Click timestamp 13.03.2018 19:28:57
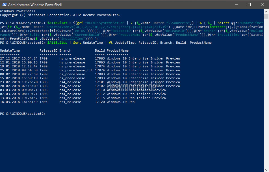This screenshot has width=269, height=172. pyautogui.click(x=19, y=98)
